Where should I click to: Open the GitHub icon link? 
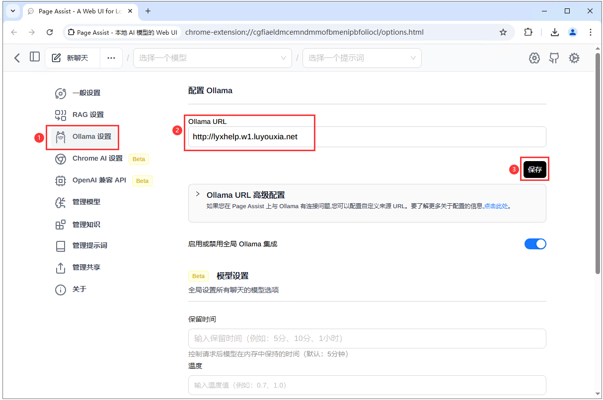(554, 58)
